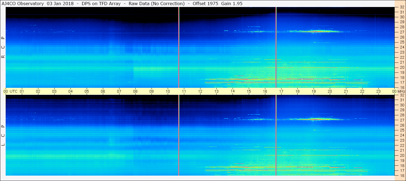
Task: Click the 16 MHz tick on LCP scale
Action: click(402, 175)
